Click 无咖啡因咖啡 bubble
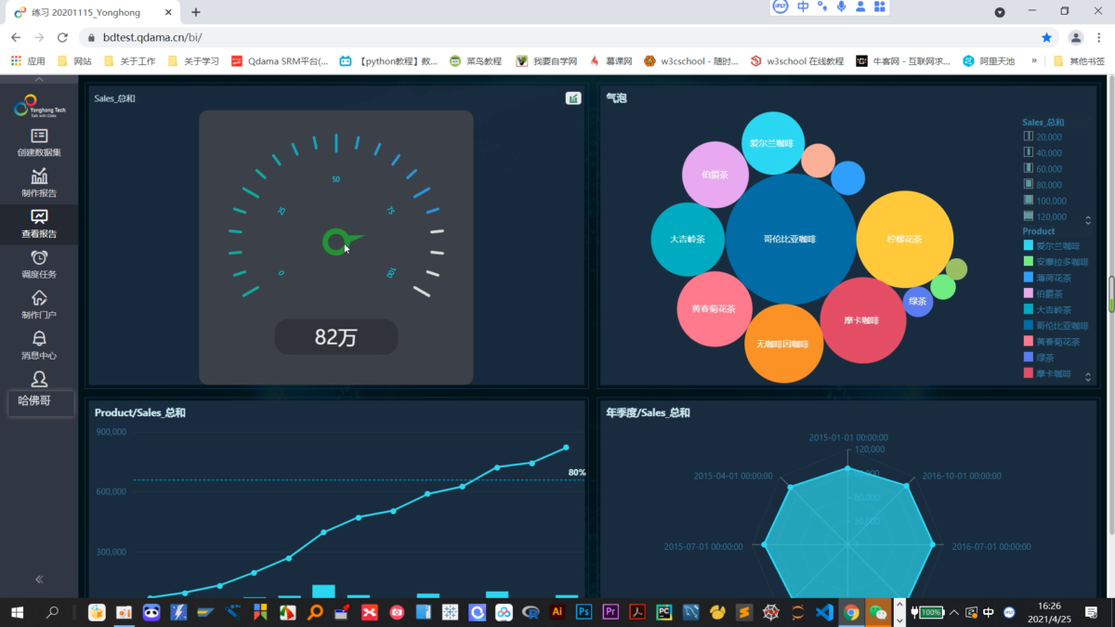 (x=783, y=344)
